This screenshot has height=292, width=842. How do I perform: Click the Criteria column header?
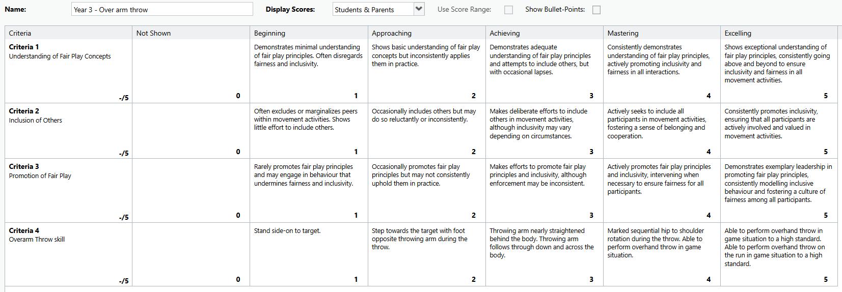(68, 33)
